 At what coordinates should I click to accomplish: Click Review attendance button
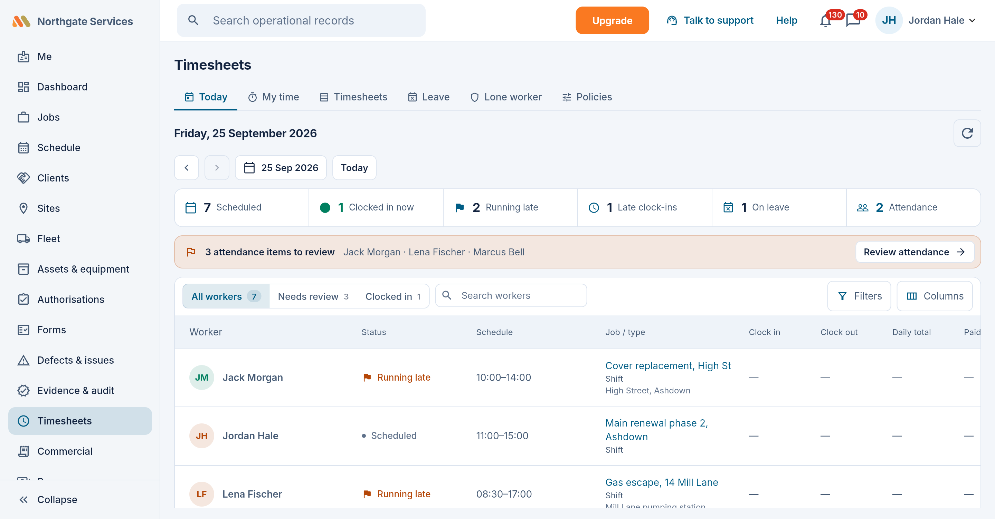(915, 252)
